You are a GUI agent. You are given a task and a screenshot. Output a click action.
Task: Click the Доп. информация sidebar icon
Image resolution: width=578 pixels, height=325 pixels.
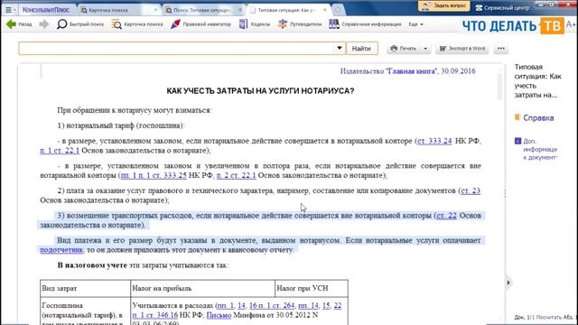point(517,141)
